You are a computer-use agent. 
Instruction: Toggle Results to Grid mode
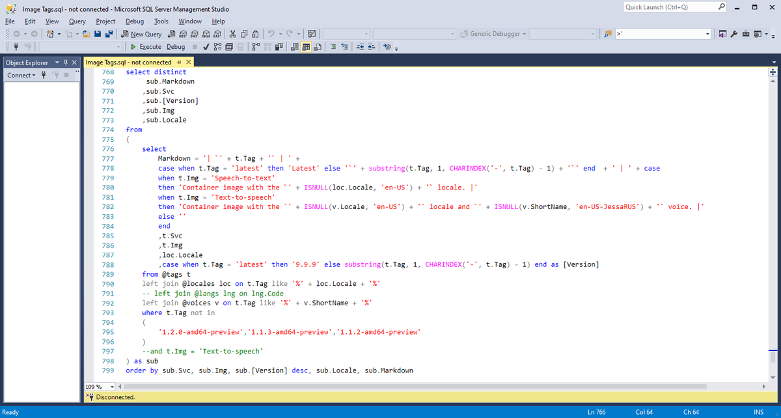click(x=306, y=47)
